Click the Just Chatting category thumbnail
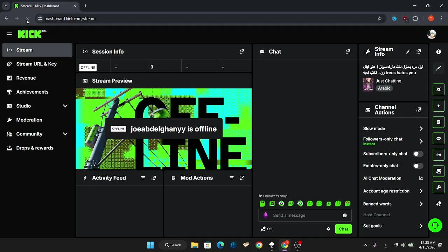The height and width of the screenshot is (252, 448). 368,84
